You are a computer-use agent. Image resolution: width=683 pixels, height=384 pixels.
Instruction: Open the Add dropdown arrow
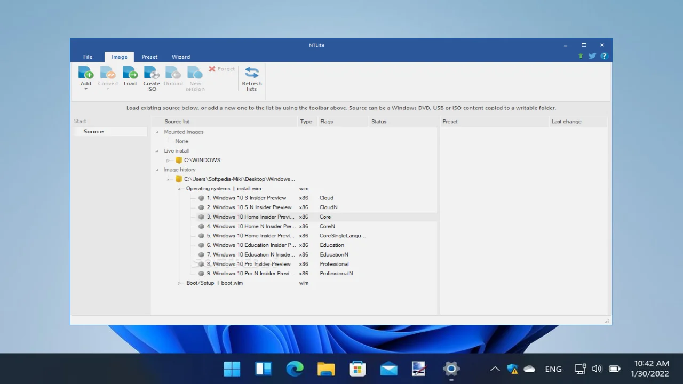[86, 89]
